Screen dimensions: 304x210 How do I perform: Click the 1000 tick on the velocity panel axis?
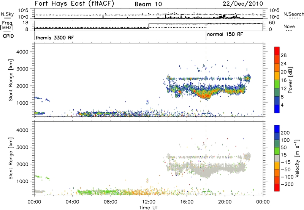[x=22, y=181]
